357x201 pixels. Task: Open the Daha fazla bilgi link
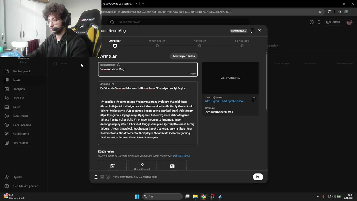(x=181, y=156)
